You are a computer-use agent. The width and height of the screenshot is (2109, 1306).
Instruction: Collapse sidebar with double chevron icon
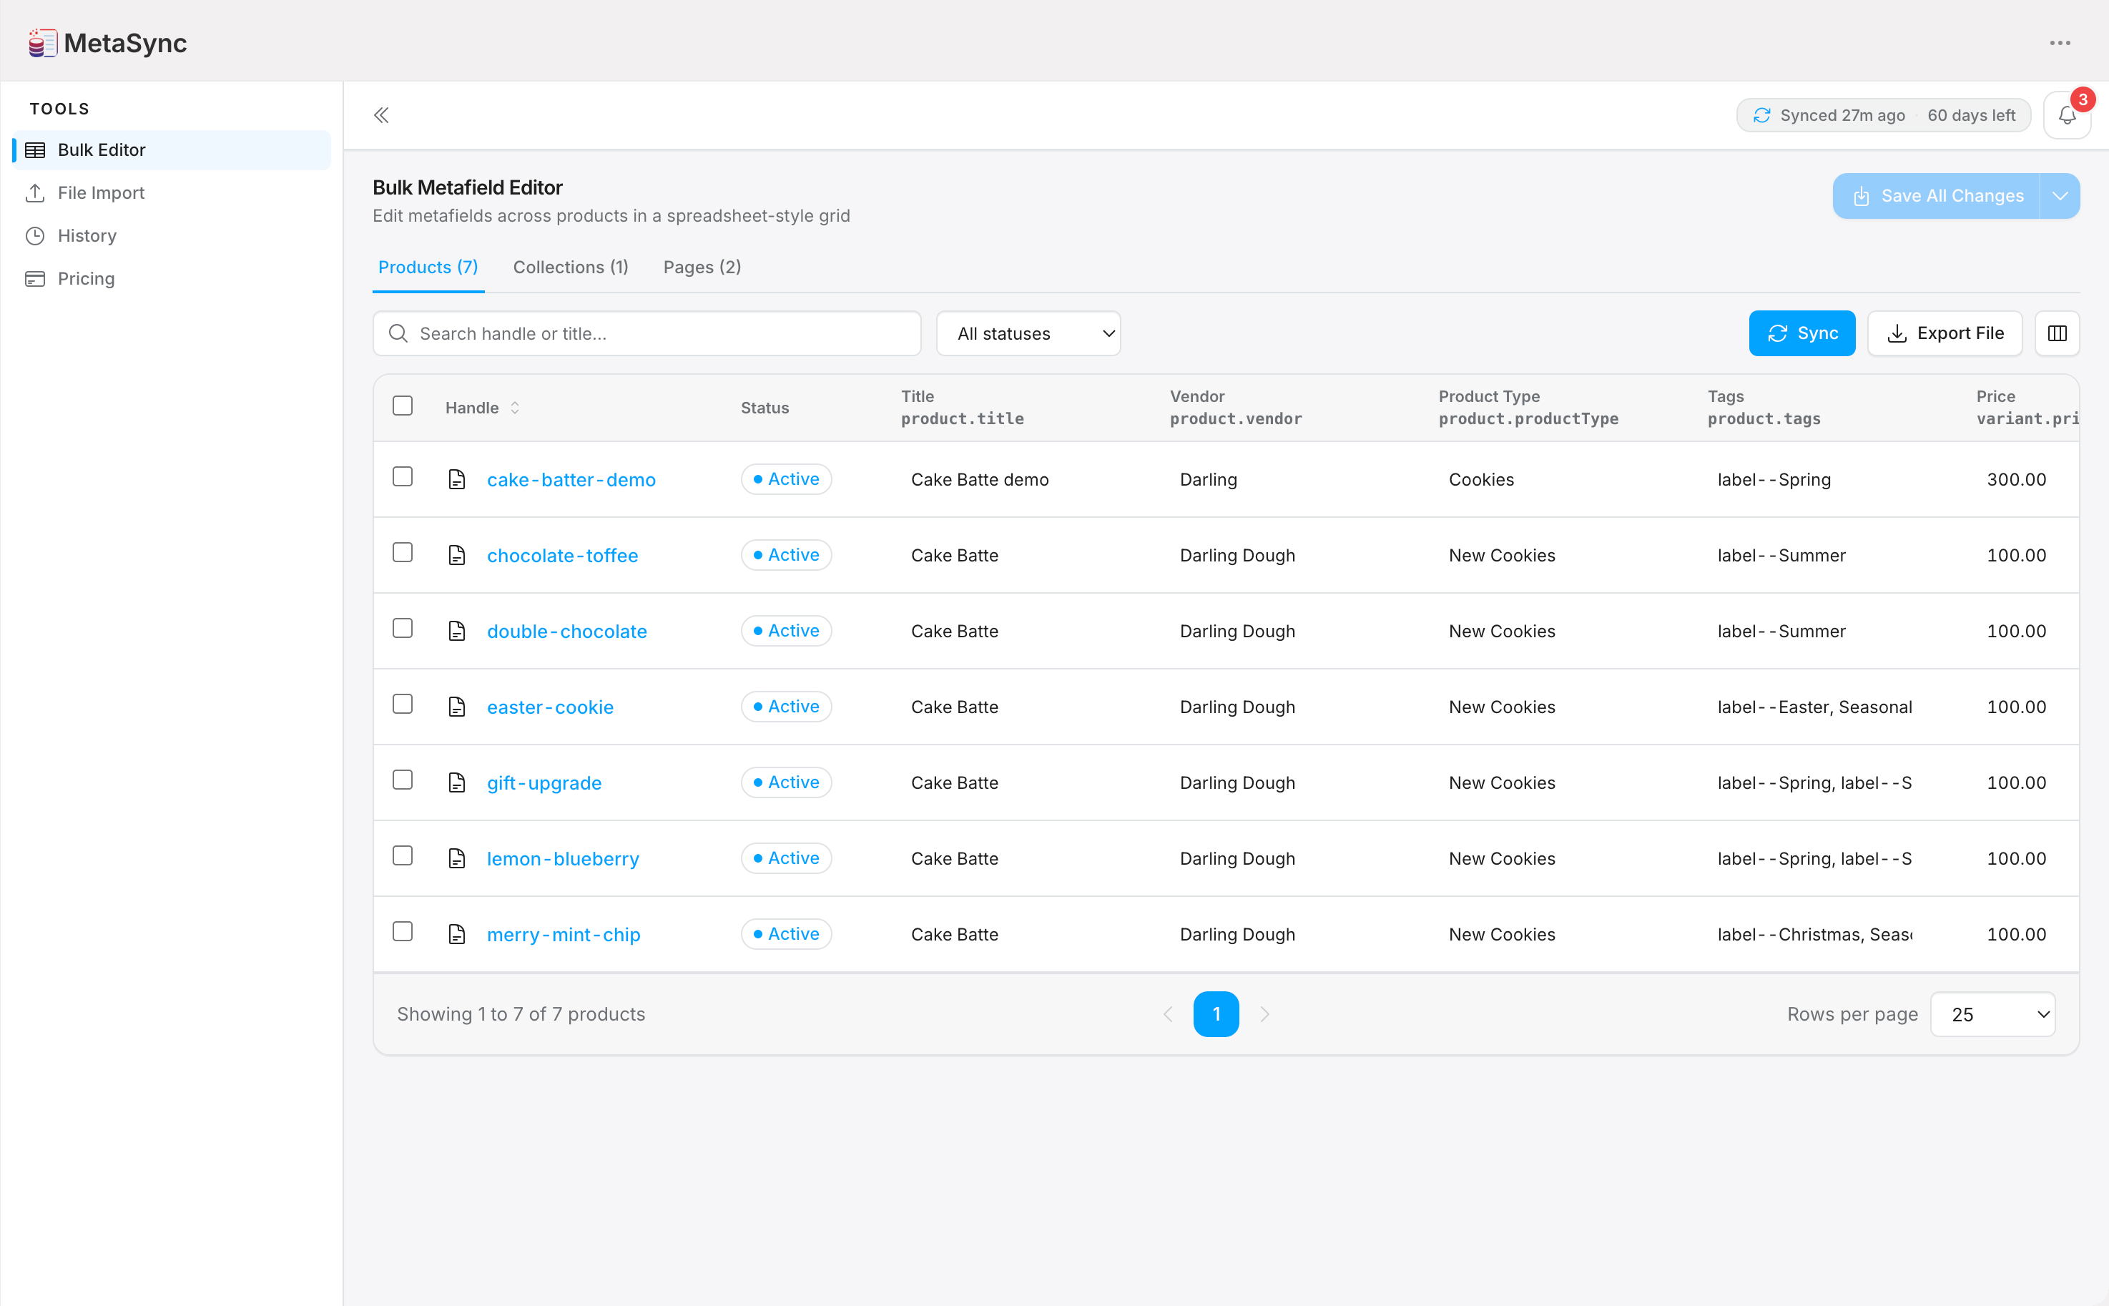[x=381, y=115]
